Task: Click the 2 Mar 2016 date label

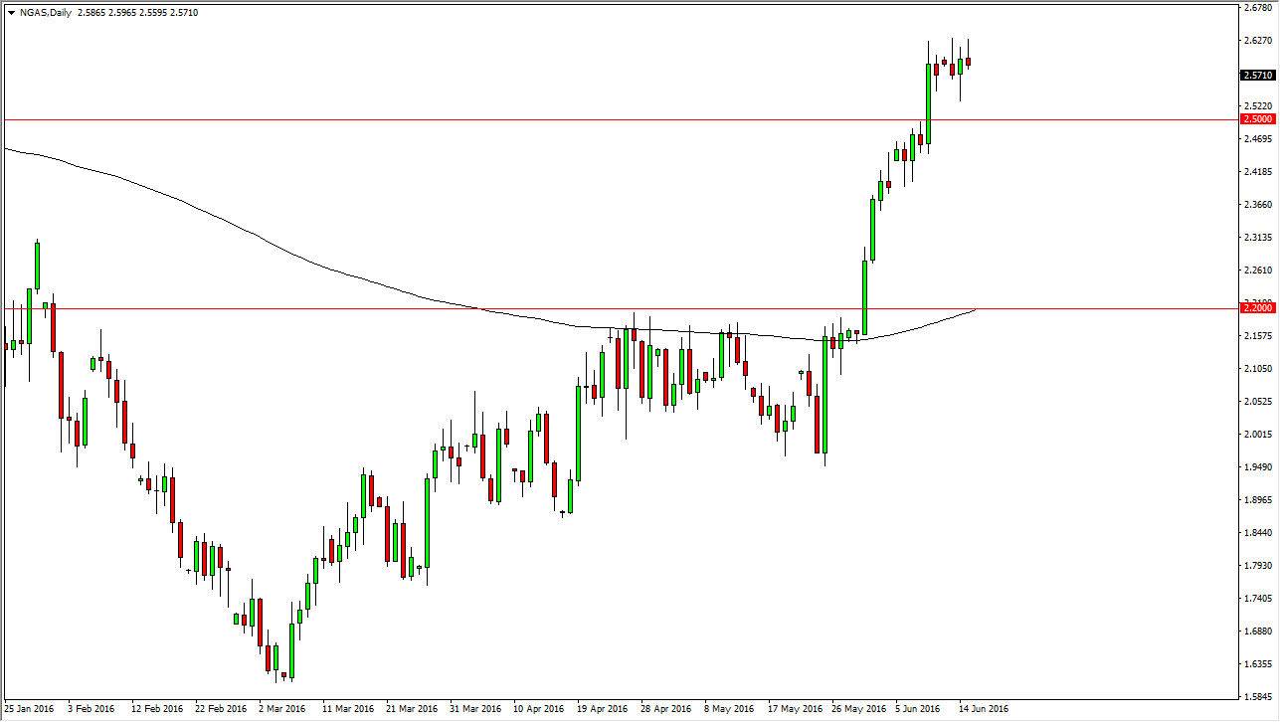Action: (281, 710)
